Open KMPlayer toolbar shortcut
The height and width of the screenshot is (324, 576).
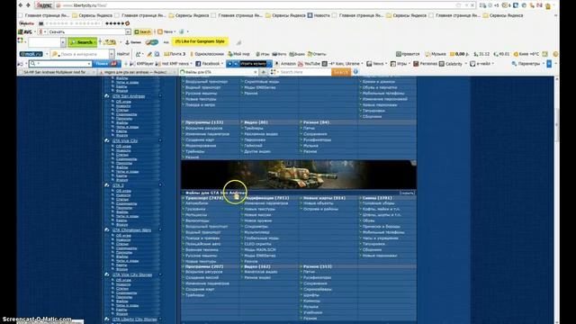click(x=141, y=64)
